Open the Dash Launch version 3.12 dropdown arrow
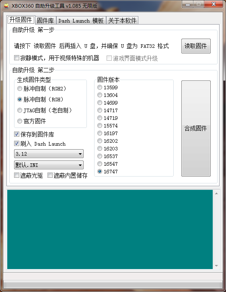This screenshot has height=292, width=226. click(x=80, y=154)
